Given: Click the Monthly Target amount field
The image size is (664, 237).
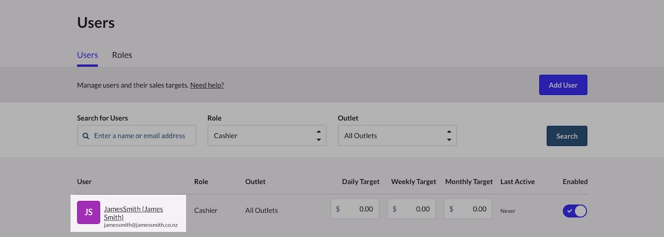Looking at the screenshot, I should click(x=468, y=209).
